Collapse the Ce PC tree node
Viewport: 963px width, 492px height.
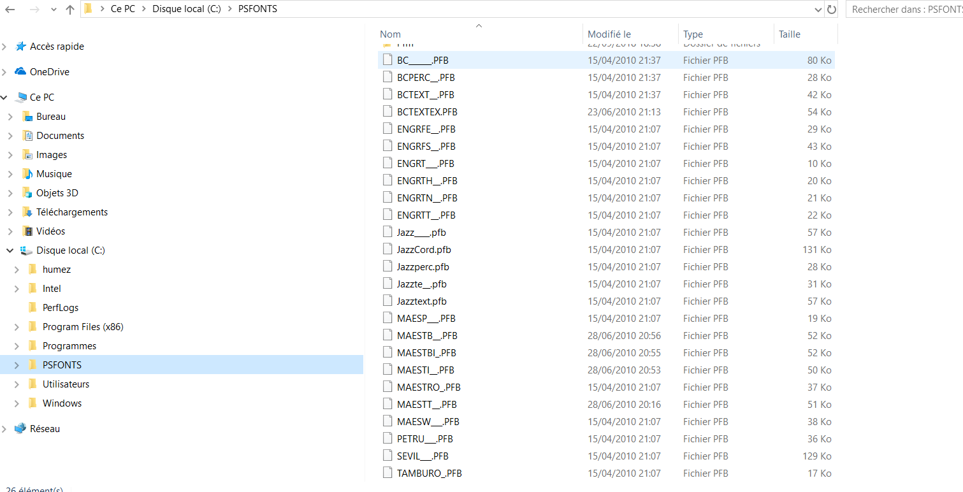coord(4,98)
